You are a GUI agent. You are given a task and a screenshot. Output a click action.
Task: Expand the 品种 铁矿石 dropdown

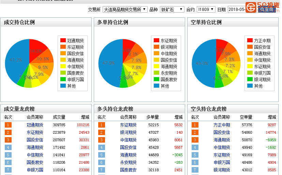coord(172,10)
